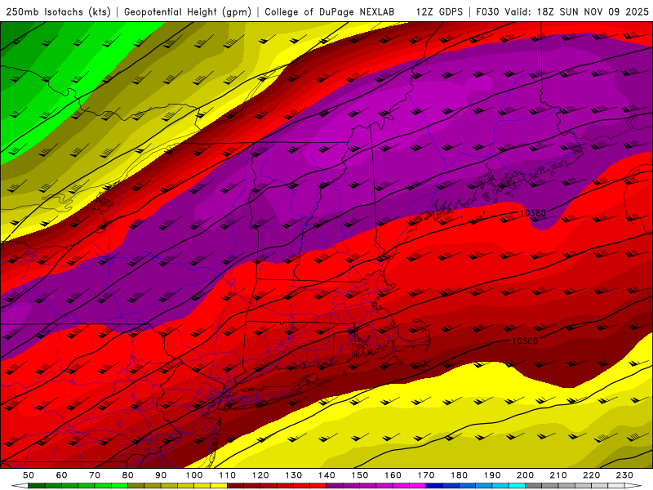Click the 200 value on the color scale
This screenshot has height=490, width=653.
[525, 475]
